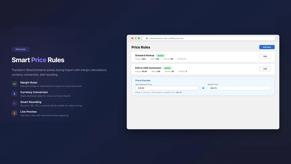
Task: Click the Price Rules heading
Action: pos(141,47)
